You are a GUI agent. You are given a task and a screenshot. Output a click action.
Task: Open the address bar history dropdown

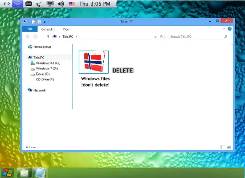coord(155,37)
